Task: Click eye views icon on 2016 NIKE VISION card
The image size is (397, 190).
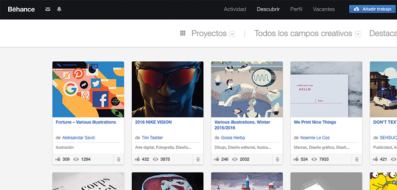Action: [156, 159]
